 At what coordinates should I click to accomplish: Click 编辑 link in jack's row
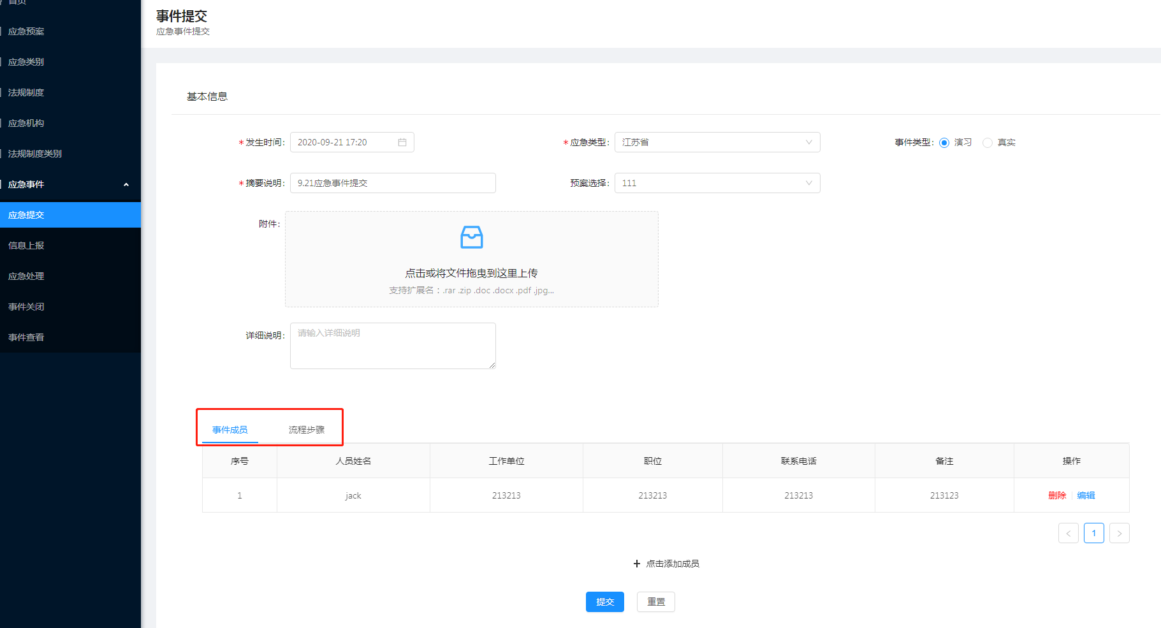[x=1086, y=495]
